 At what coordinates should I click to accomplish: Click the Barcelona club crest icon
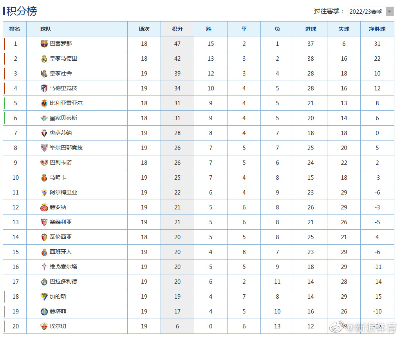tap(44, 44)
